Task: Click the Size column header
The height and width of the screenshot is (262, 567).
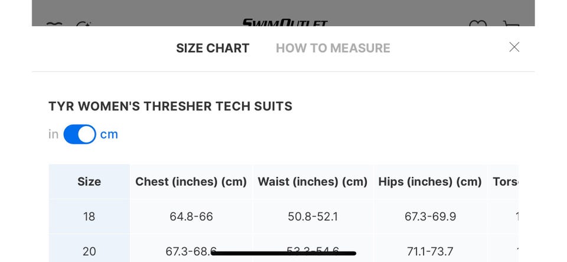Action: point(89,182)
